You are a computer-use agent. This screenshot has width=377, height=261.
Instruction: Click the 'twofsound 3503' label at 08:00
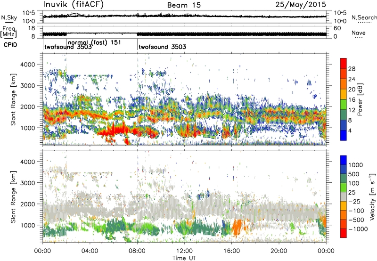tap(163, 47)
